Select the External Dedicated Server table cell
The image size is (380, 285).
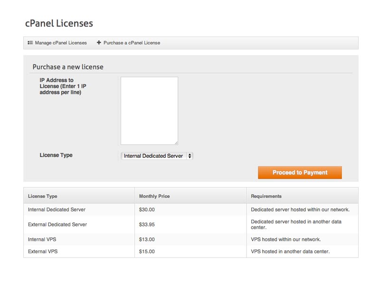(79, 224)
